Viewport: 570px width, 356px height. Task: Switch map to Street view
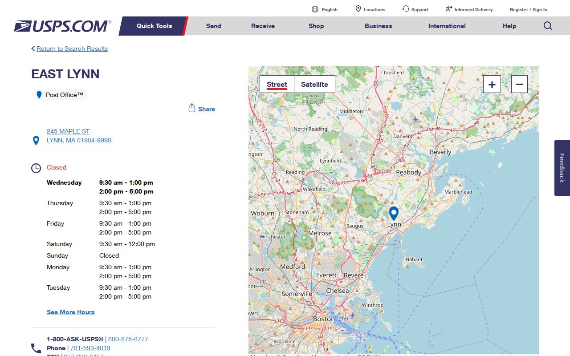coord(277,84)
